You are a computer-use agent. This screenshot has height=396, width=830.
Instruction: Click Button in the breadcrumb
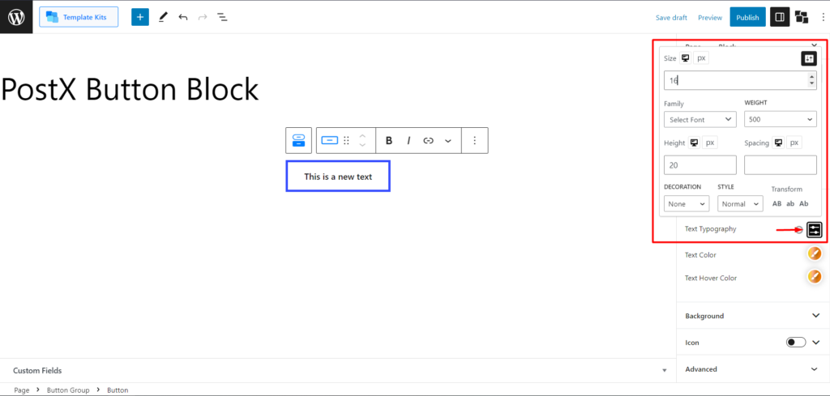coord(118,390)
